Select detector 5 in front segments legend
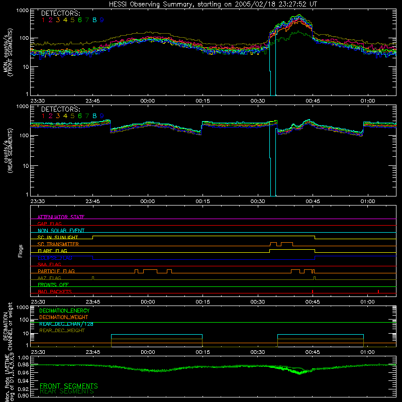Image resolution: width=402 pixels, height=402 pixels. click(72, 20)
